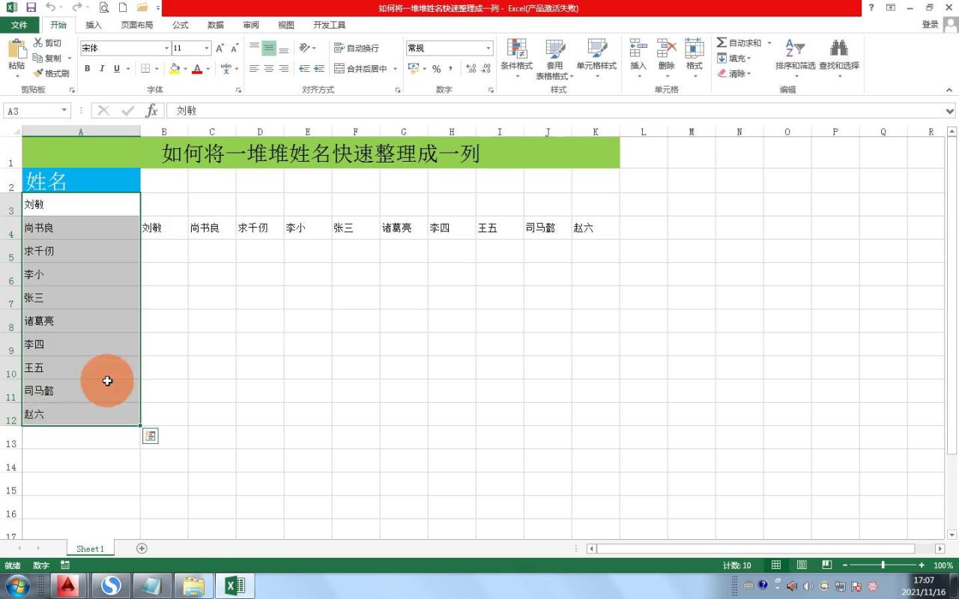
Task: Click the open folder icon in quick access toolbar
Action: [x=142, y=7]
